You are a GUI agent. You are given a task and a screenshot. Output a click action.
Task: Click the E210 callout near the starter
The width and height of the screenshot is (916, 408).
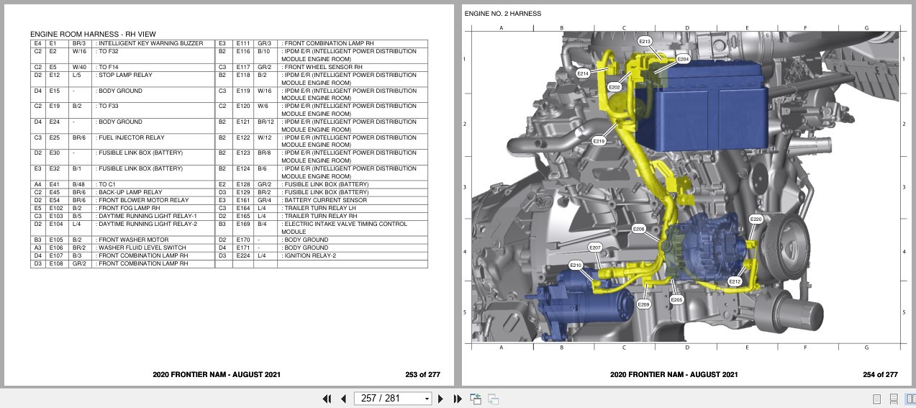575,266
